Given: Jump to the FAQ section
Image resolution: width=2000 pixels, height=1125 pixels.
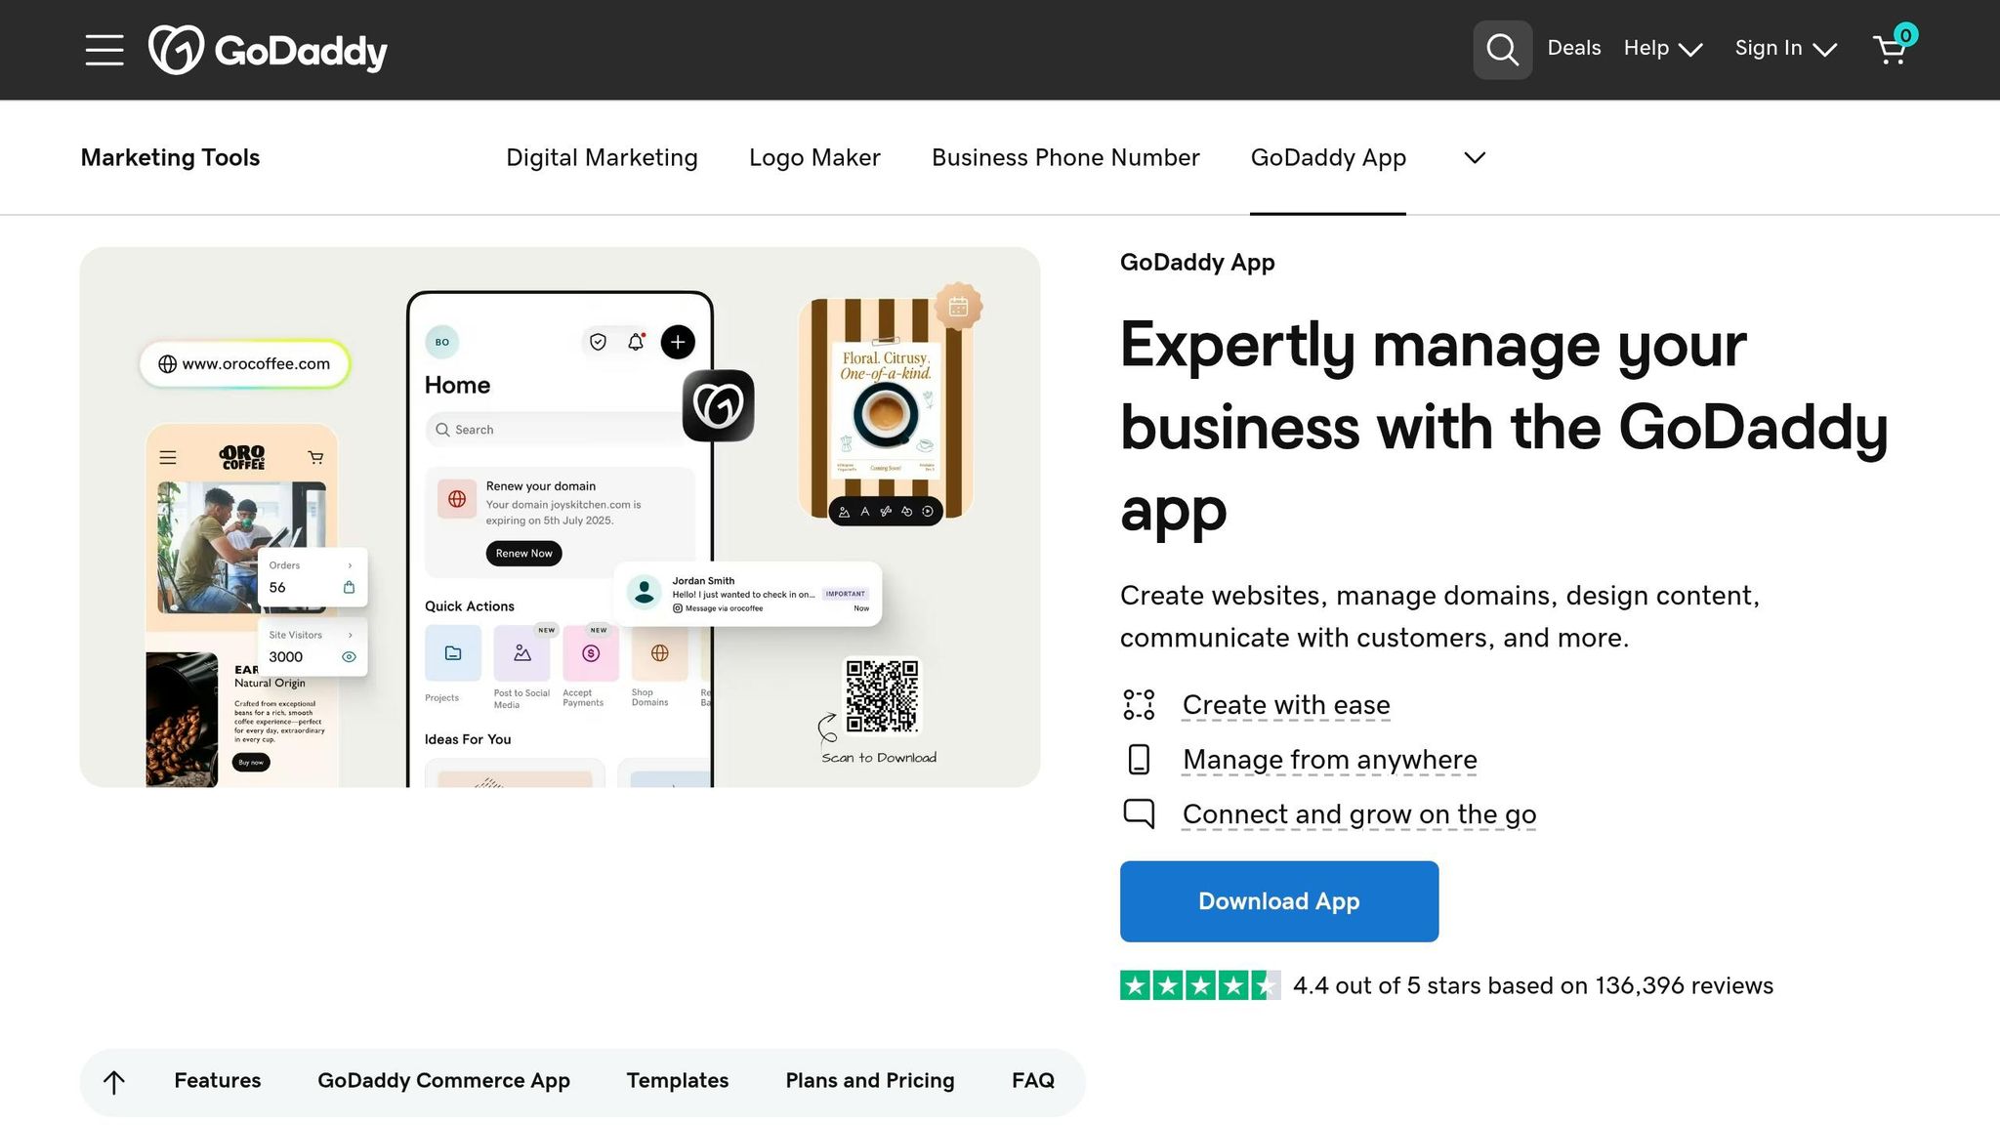Looking at the screenshot, I should (1033, 1081).
